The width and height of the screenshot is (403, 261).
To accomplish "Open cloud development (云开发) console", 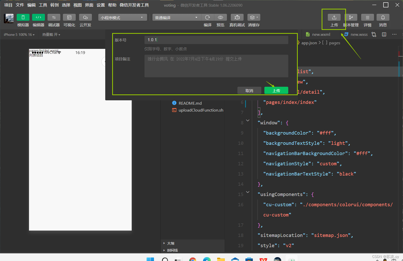I will [85, 17].
